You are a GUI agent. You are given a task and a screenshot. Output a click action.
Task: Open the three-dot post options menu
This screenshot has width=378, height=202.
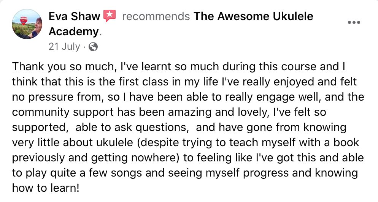(354, 22)
